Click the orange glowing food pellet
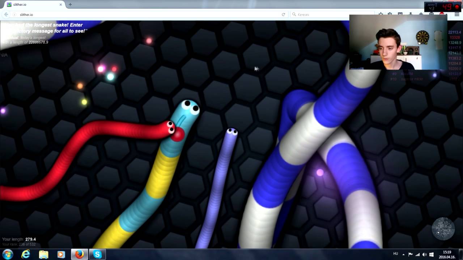The width and height of the screenshot is (463, 260). pyautogui.click(x=80, y=86)
